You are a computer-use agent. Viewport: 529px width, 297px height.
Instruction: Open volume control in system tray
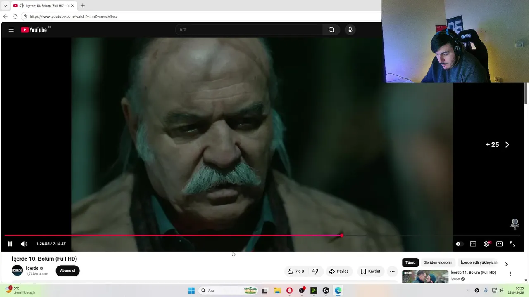click(501, 290)
